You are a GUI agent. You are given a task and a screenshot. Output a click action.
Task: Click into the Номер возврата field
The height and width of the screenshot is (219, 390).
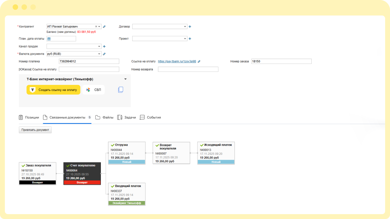tap(188, 69)
